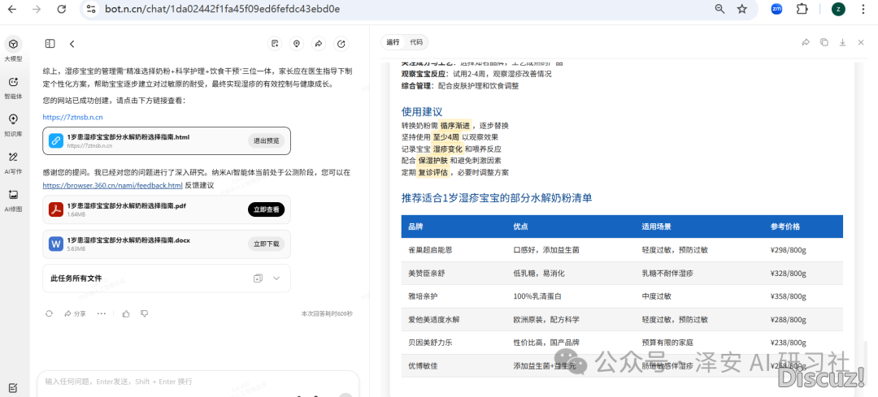The width and height of the screenshot is (878, 397).
Task: Close the preview panel with X
Action: tap(861, 42)
